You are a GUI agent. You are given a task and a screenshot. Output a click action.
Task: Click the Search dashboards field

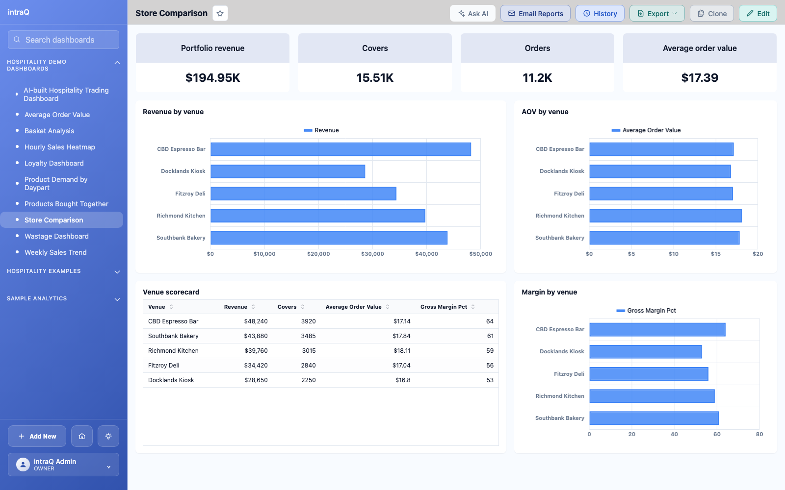click(63, 40)
